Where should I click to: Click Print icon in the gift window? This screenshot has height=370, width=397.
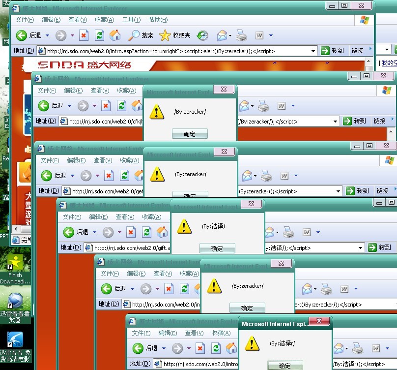(x=288, y=232)
